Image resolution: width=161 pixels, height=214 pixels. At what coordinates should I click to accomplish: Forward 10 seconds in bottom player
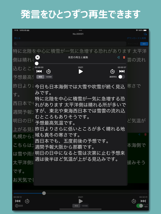134,201
